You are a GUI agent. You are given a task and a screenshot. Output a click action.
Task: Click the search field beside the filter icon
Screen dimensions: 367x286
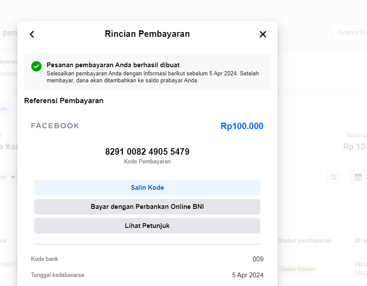pos(299,177)
